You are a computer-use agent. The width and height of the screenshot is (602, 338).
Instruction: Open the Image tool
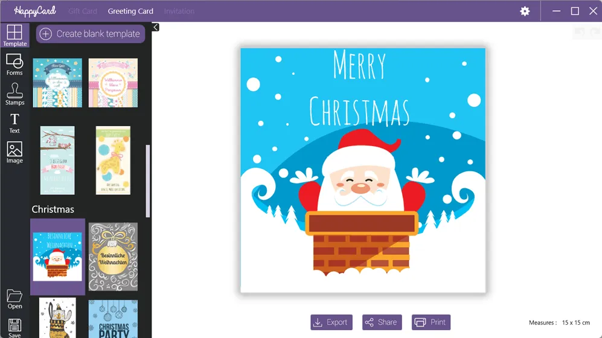click(14, 152)
